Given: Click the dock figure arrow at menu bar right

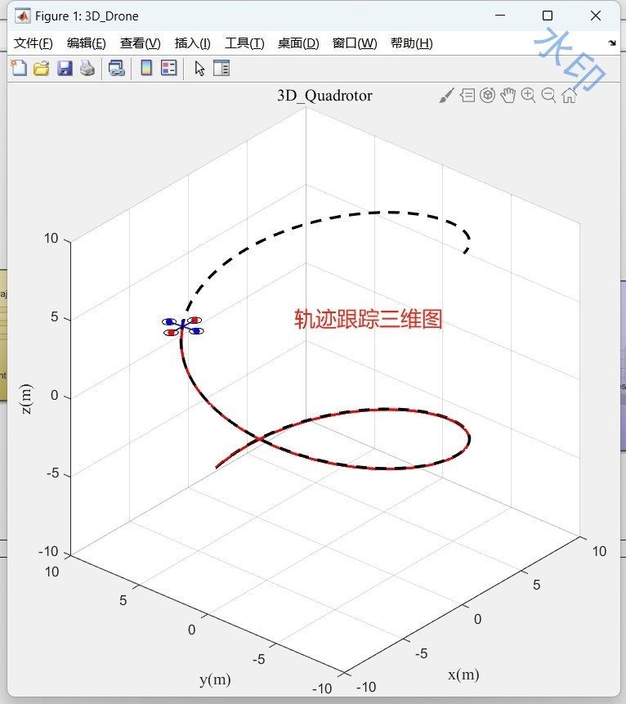Looking at the screenshot, I should [x=612, y=43].
